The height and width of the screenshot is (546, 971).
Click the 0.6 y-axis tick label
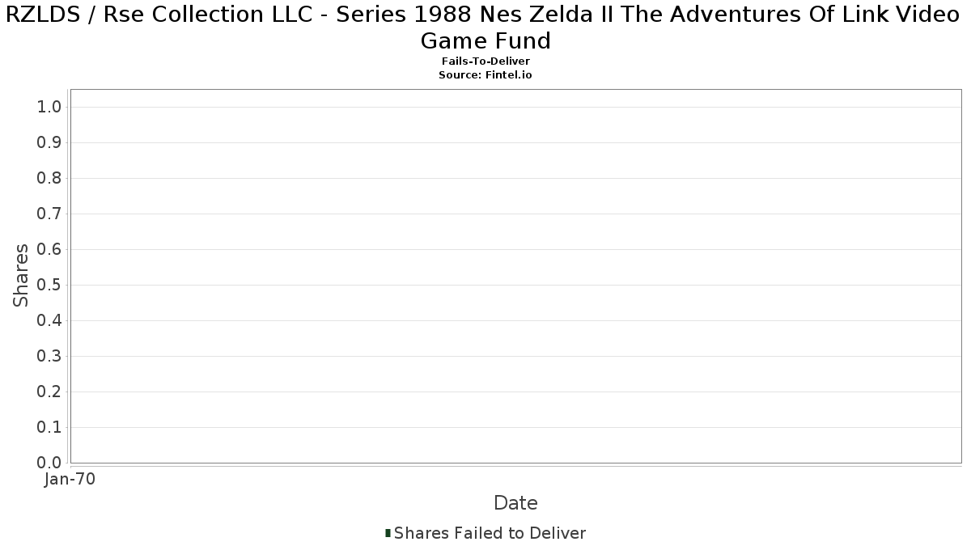point(50,250)
